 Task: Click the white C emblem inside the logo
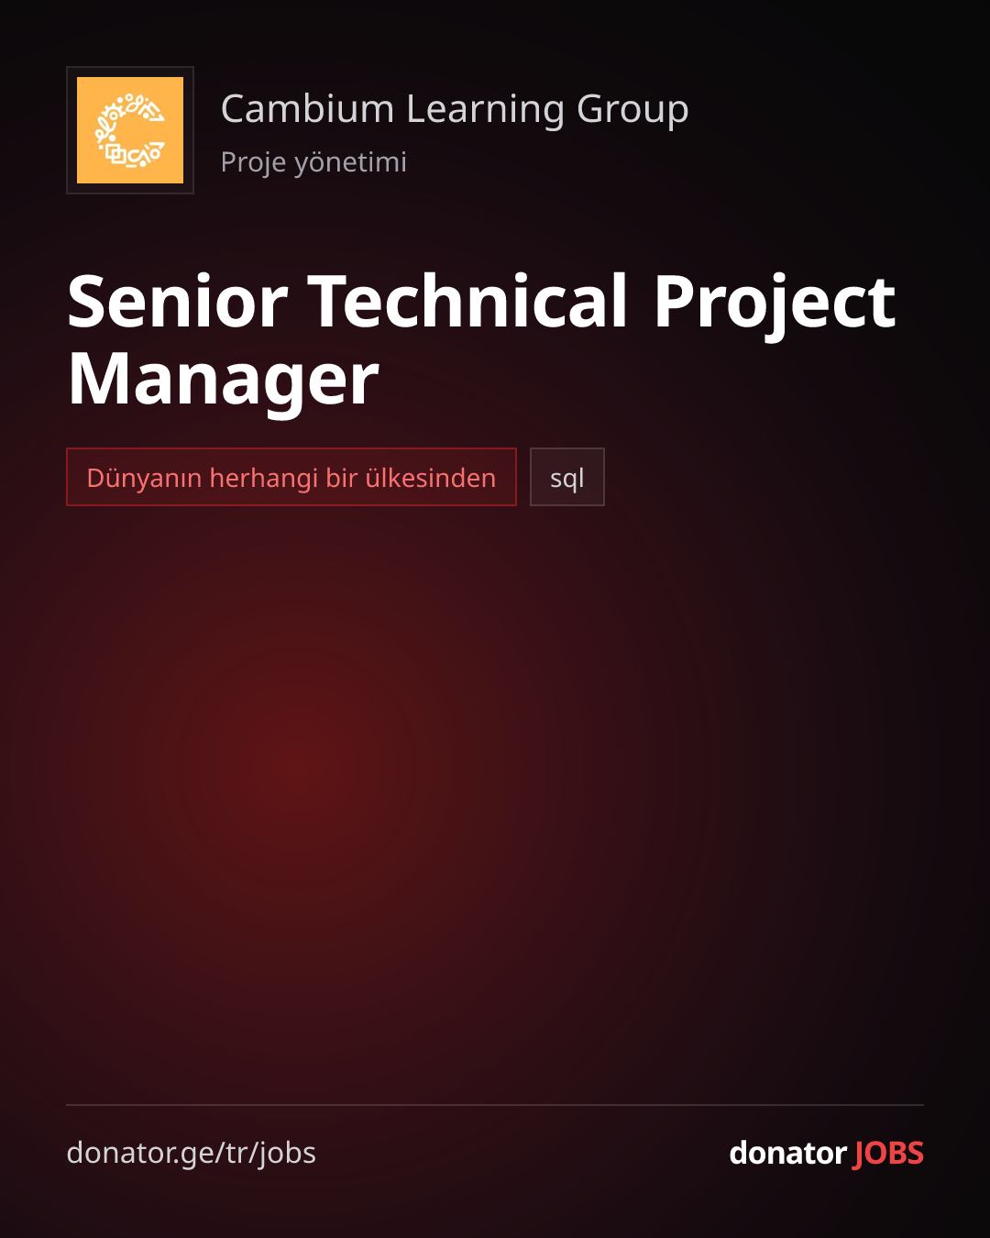coord(130,130)
